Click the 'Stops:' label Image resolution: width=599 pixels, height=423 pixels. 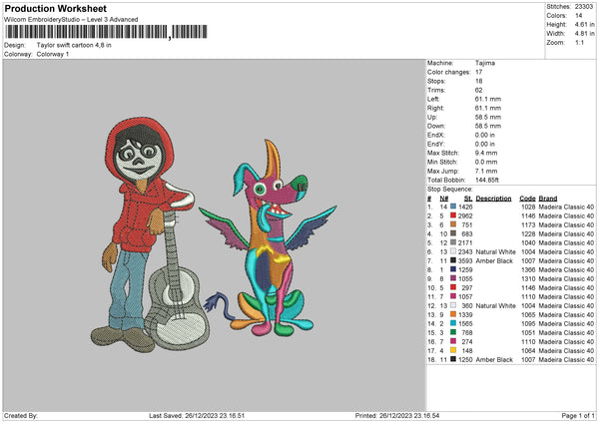click(436, 81)
